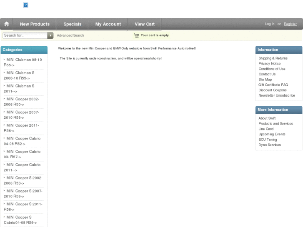Open Conditions of Use page
Viewport: 303px width, 227px height.
[272, 69]
